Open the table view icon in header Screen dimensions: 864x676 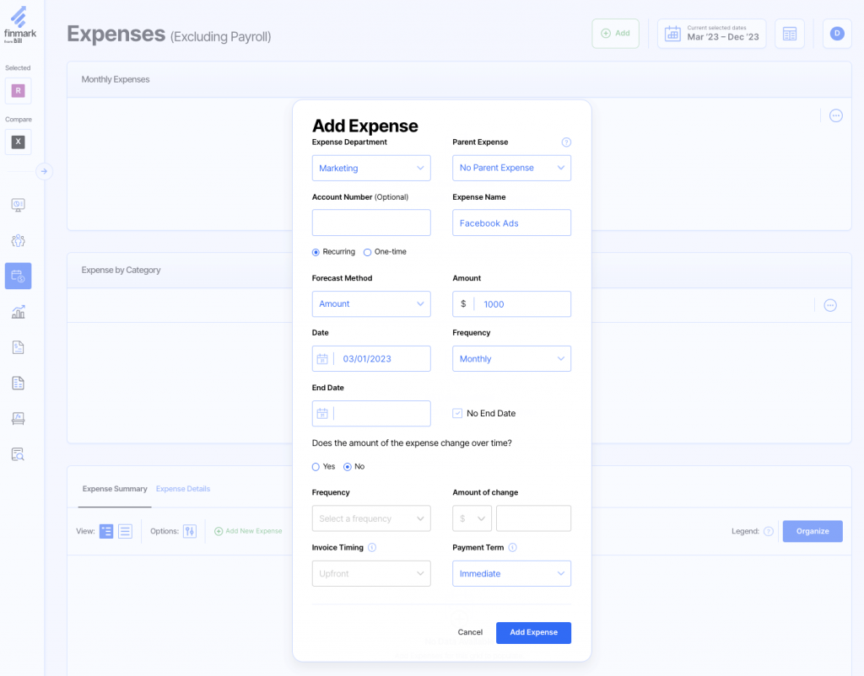click(x=789, y=34)
